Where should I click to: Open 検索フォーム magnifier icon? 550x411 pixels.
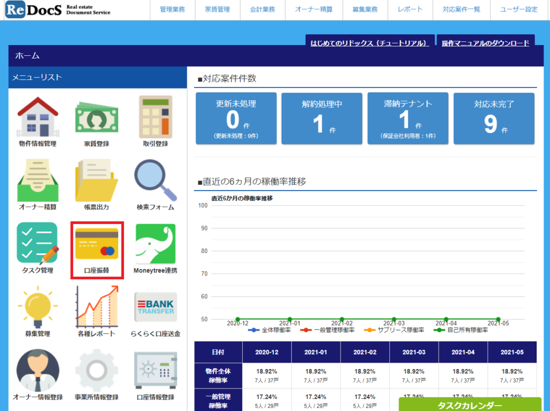[156, 181]
